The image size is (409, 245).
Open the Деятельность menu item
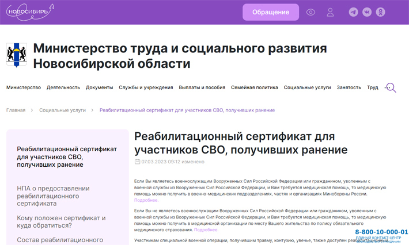coord(63,87)
